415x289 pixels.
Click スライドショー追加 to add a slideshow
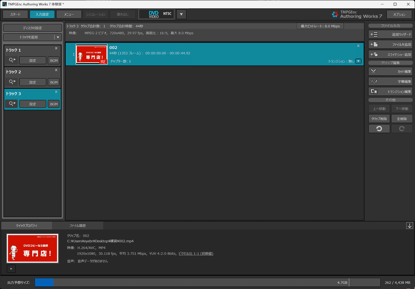click(x=390, y=54)
